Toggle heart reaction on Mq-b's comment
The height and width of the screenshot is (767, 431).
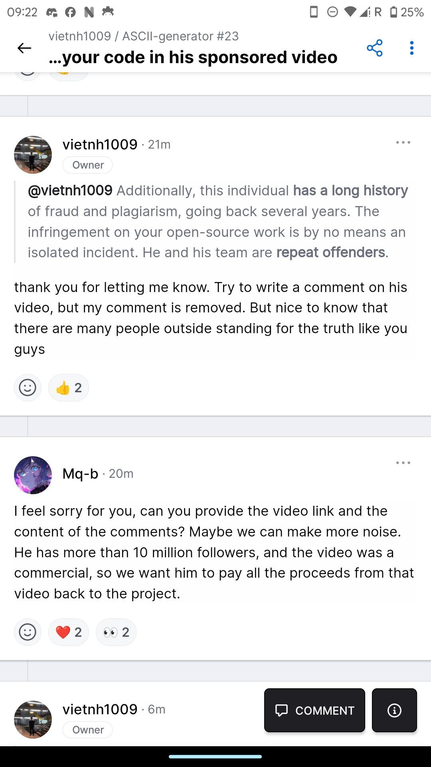coord(69,632)
